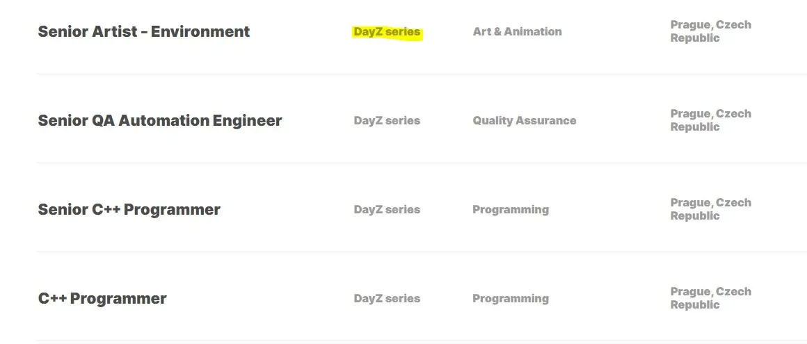
Task: Open the Senior QA Automation Engineer posting
Action: [159, 121]
